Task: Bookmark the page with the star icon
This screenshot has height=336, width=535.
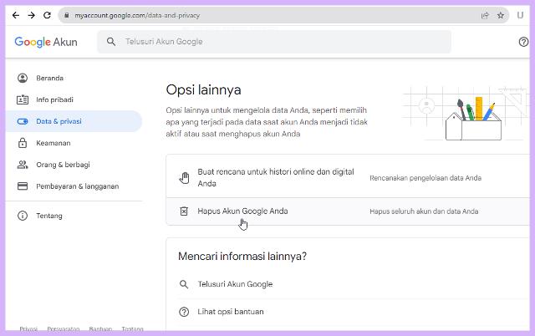Action: tap(501, 15)
